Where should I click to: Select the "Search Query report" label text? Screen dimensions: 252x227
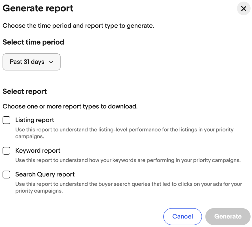tap(45, 175)
